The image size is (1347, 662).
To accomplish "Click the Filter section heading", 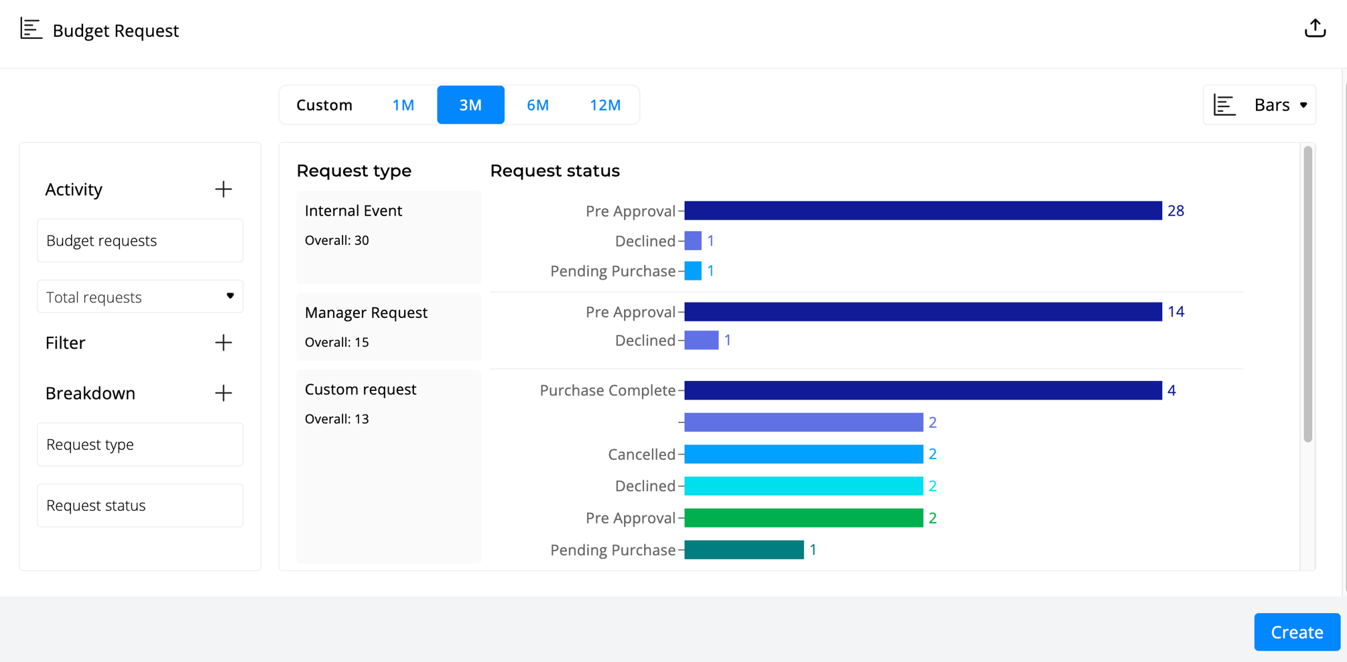I will click(x=65, y=343).
